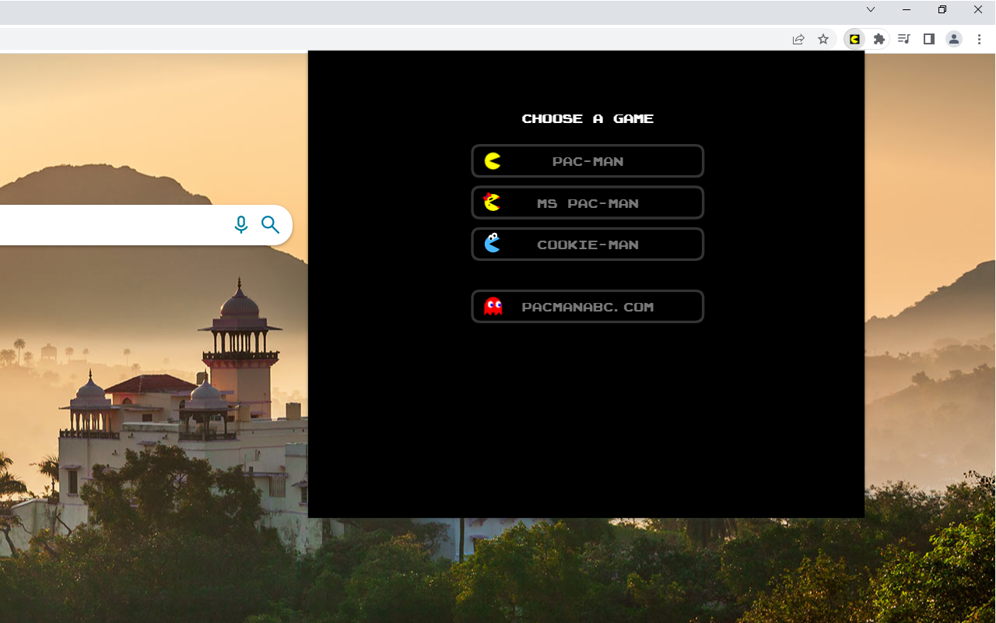Screen dimensions: 996x623
Task: Bookmark this page with the star icon
Action: tap(823, 39)
